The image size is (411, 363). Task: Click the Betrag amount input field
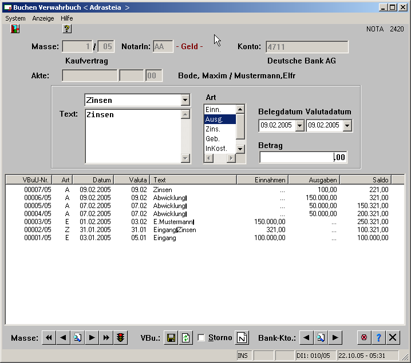tap(302, 157)
